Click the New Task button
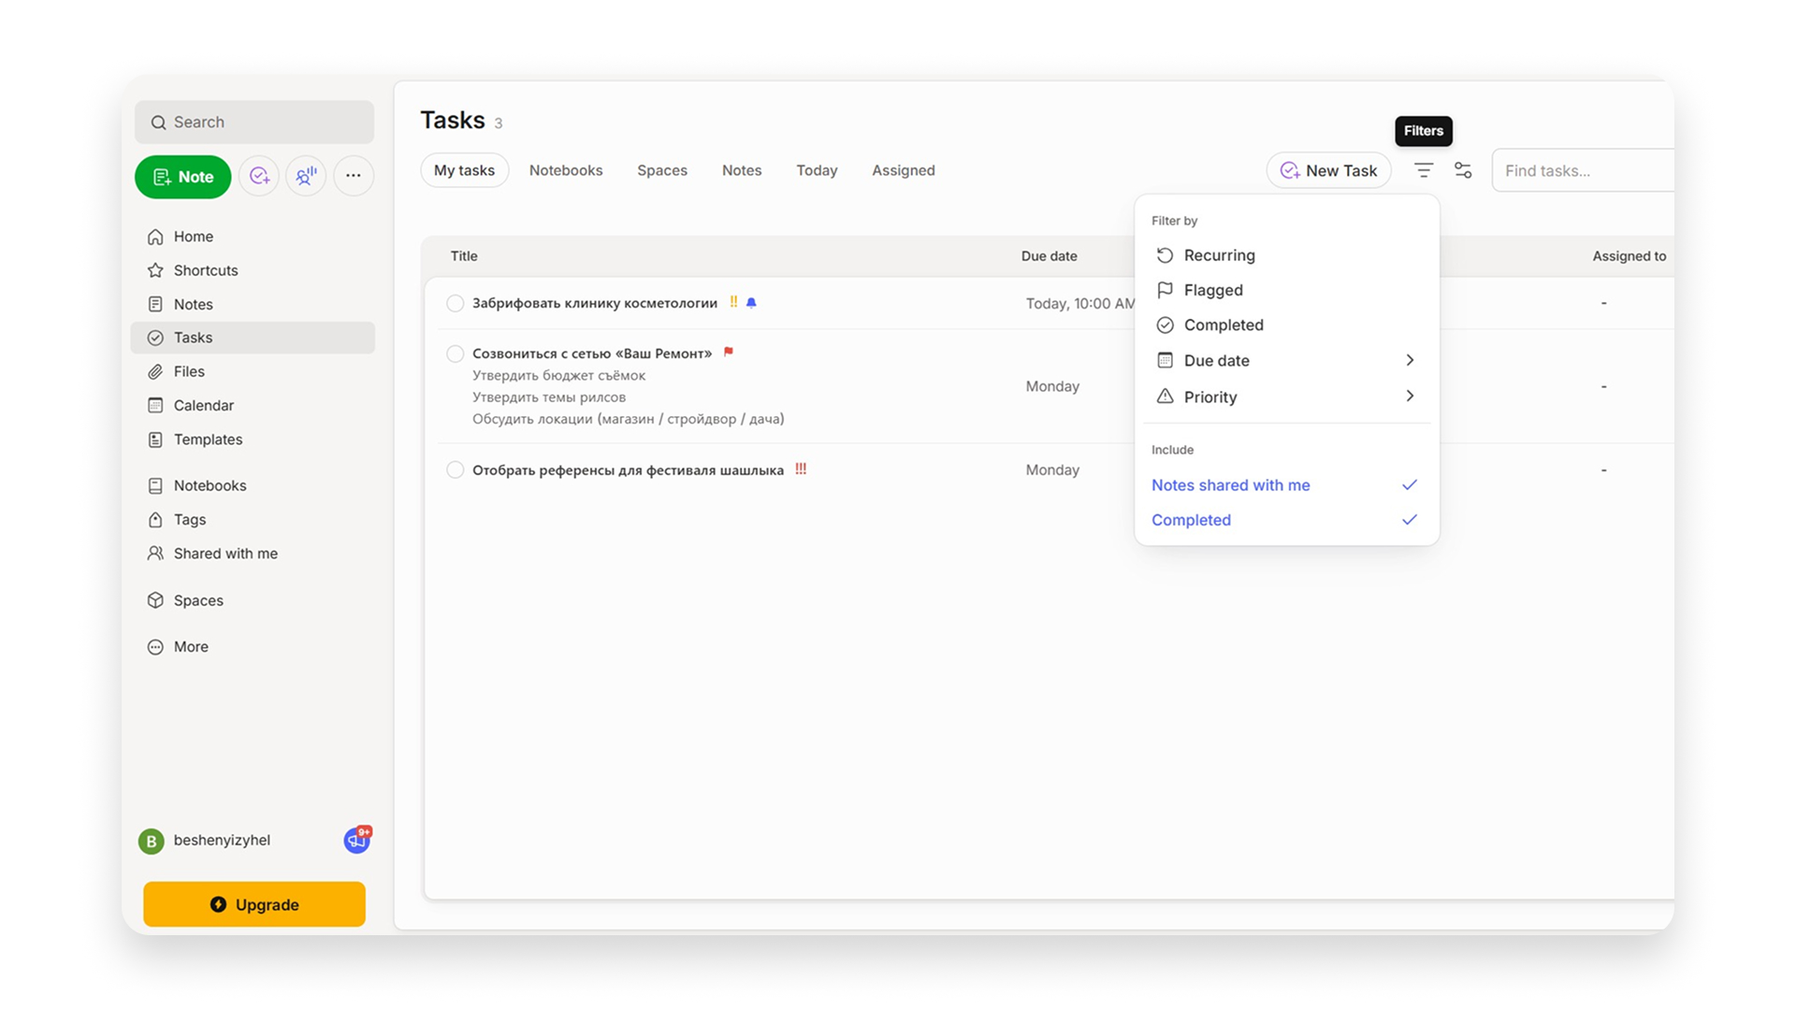1796x1010 pixels. tap(1328, 170)
